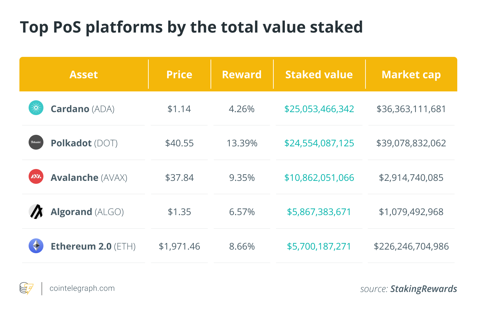The image size is (477, 315).
Task: Click the Reward column header
Action: point(242,75)
